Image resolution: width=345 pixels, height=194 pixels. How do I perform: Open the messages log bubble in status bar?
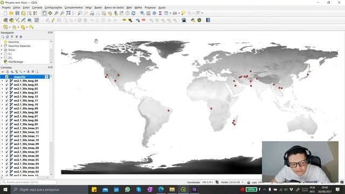[342, 182]
